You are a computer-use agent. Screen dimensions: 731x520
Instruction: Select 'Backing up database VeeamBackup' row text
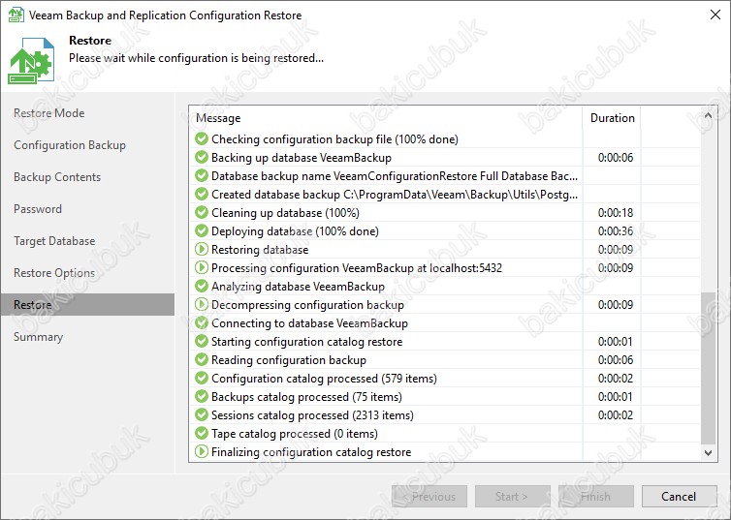(x=302, y=157)
